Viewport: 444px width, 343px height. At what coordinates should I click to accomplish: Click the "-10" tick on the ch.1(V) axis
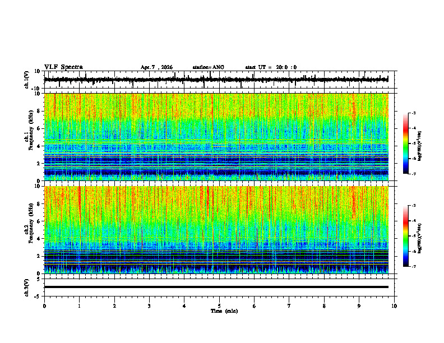36,89
